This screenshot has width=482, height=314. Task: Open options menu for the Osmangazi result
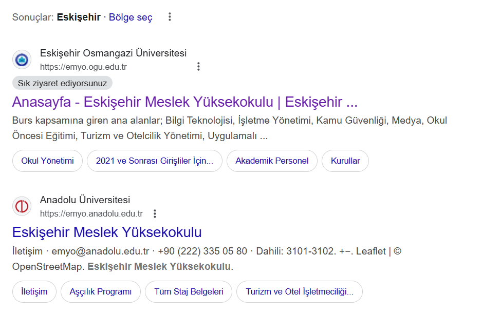point(198,66)
